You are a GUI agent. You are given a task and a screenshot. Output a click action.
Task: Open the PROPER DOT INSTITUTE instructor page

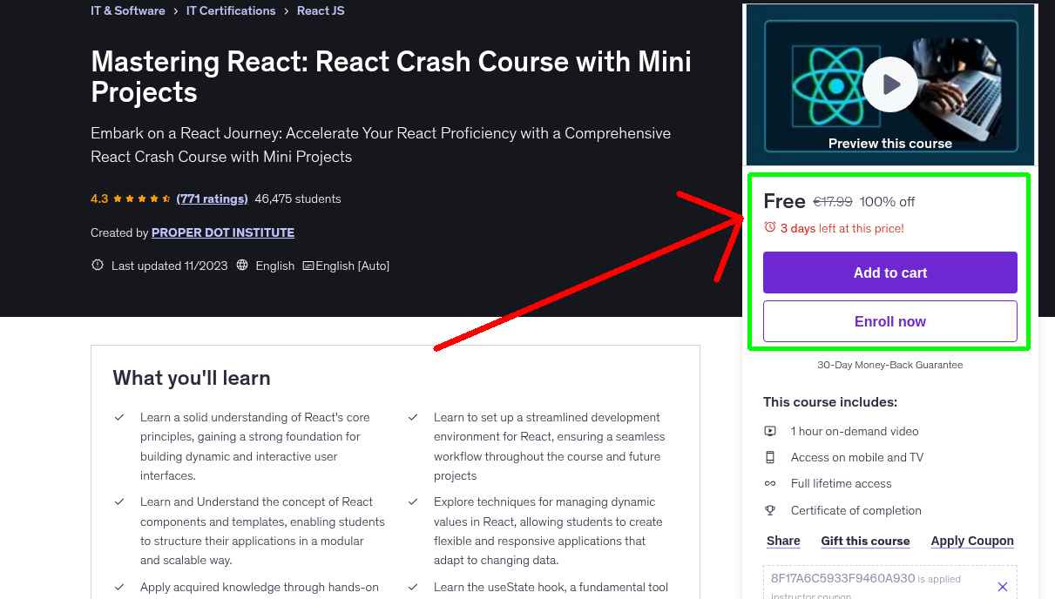tap(223, 232)
